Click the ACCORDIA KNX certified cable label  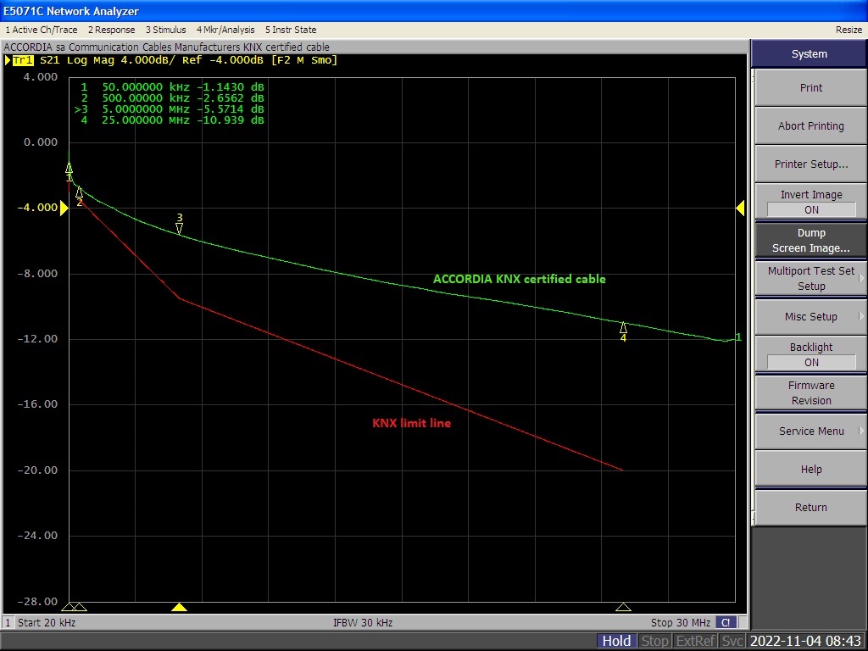coord(520,279)
